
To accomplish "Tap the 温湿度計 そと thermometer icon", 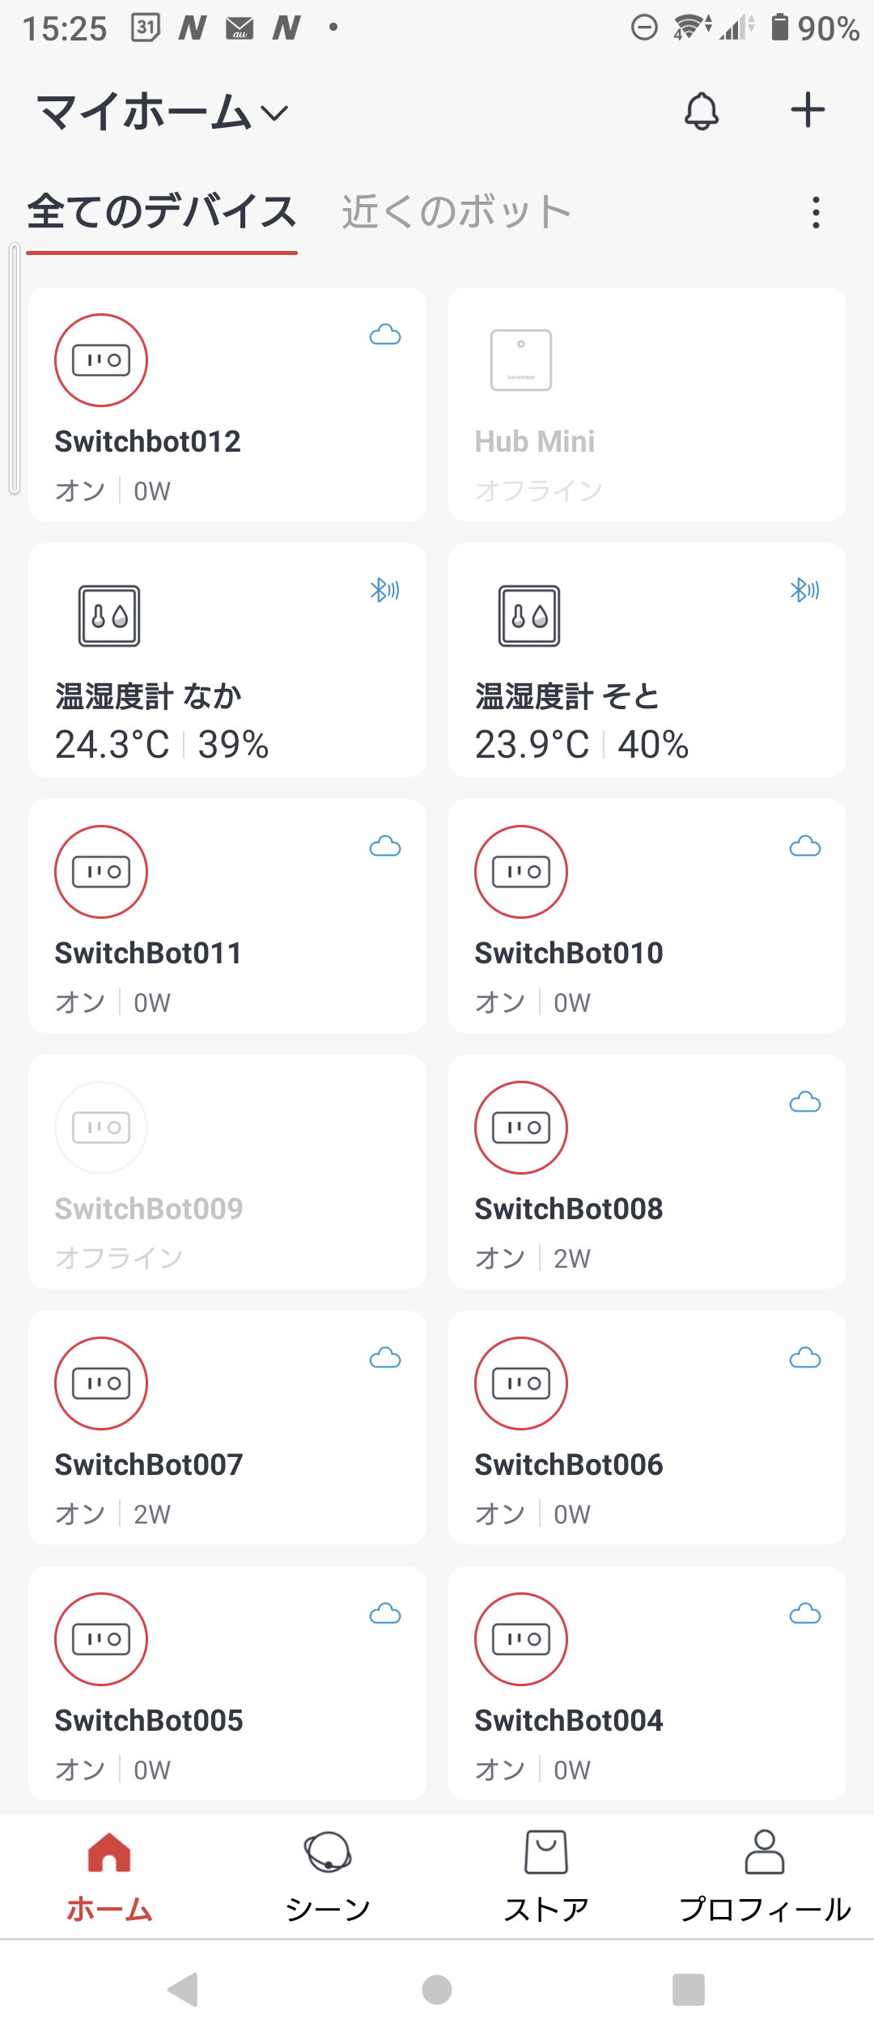I will click(x=529, y=616).
